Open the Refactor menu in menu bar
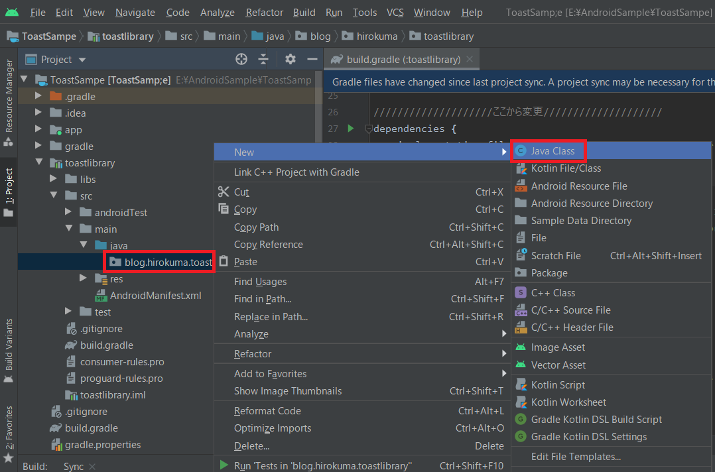Viewport: 715px width, 472px height. pos(264,13)
